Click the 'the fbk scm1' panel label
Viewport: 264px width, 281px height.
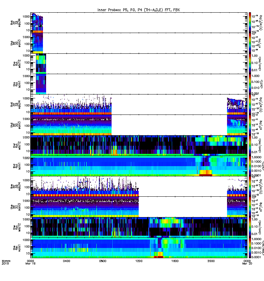point(17,248)
